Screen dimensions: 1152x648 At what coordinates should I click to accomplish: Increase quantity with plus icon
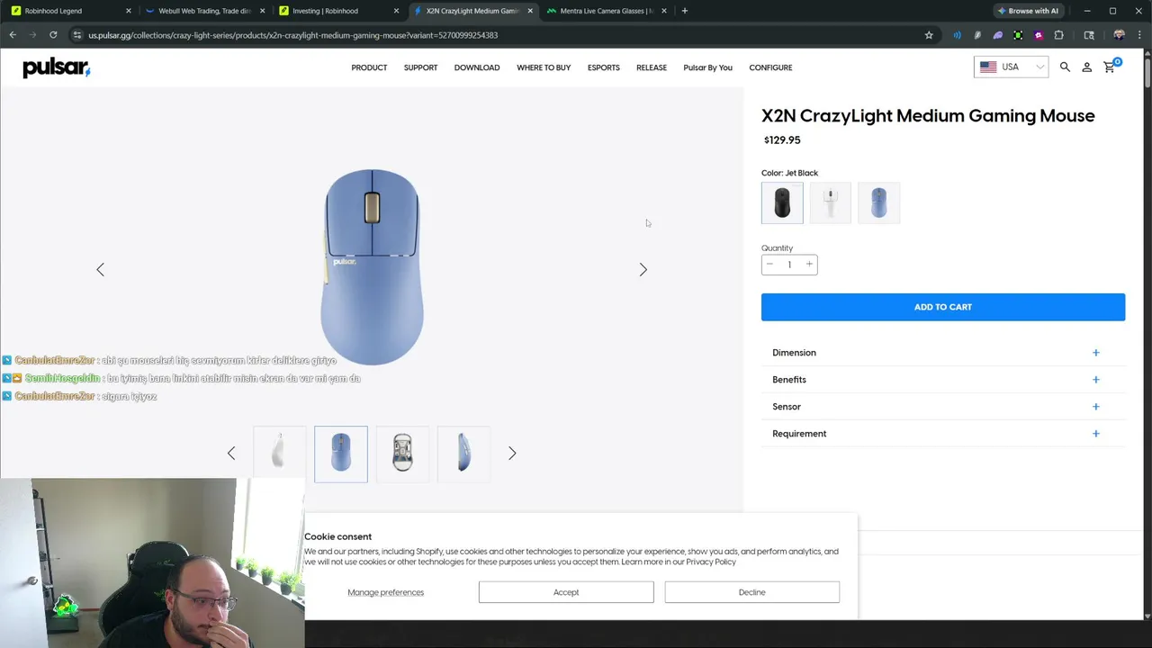(x=809, y=264)
